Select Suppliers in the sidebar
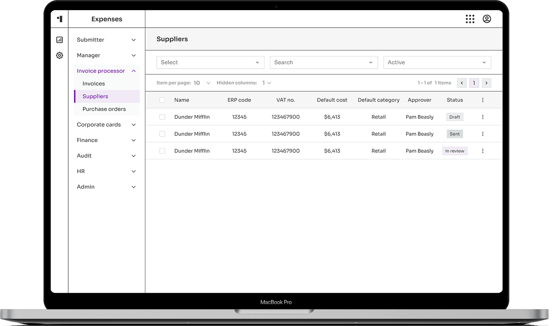Viewport: 554px width, 326px height. (107, 96)
